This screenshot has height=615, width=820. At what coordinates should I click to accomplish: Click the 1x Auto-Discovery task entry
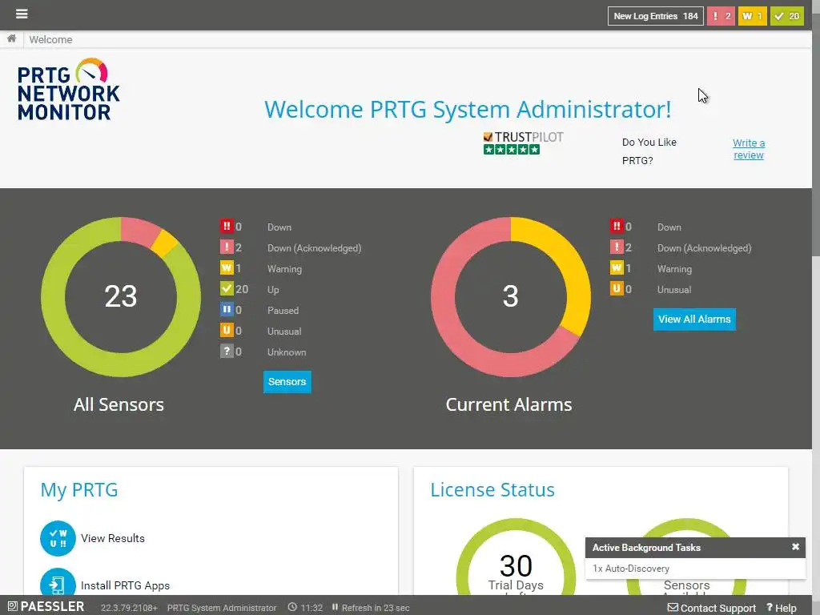[631, 569]
